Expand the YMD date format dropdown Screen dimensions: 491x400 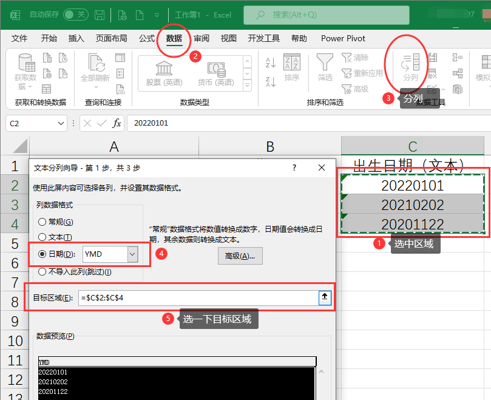tap(132, 254)
